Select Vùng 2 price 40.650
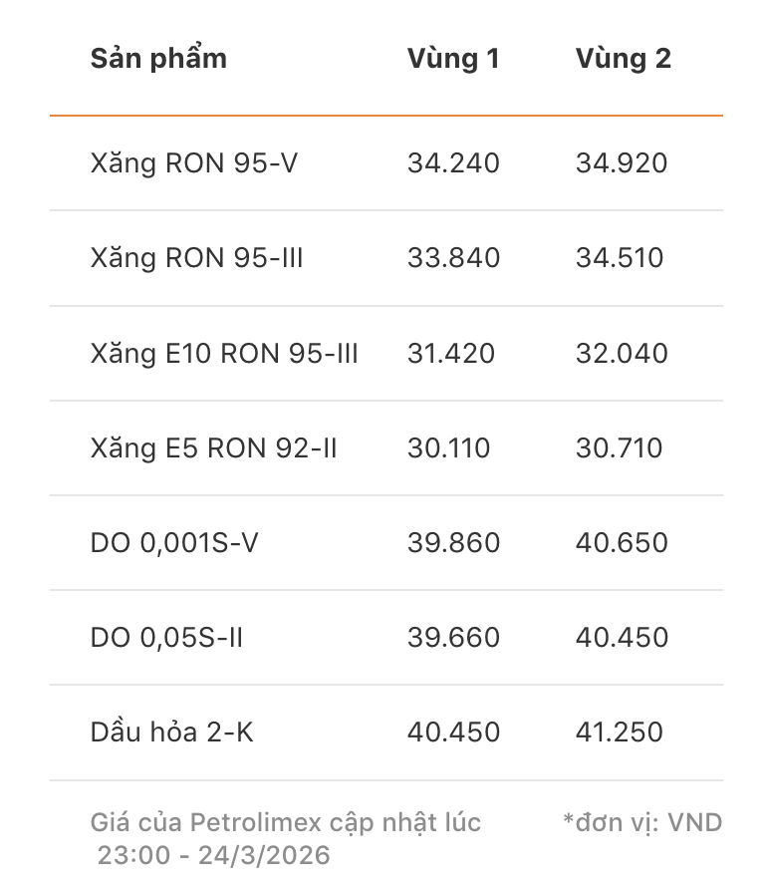The height and width of the screenshot is (881, 765). click(x=622, y=543)
